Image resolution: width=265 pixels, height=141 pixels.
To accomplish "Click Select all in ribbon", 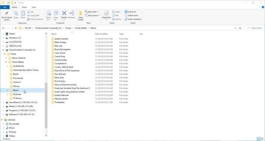I will [x=130, y=12].
